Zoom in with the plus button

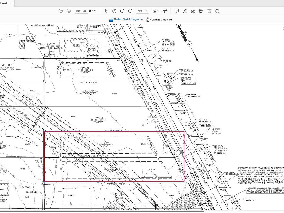[x=130, y=11]
